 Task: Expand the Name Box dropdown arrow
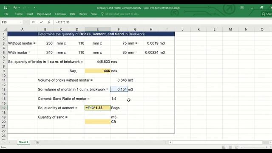tap(21, 22)
